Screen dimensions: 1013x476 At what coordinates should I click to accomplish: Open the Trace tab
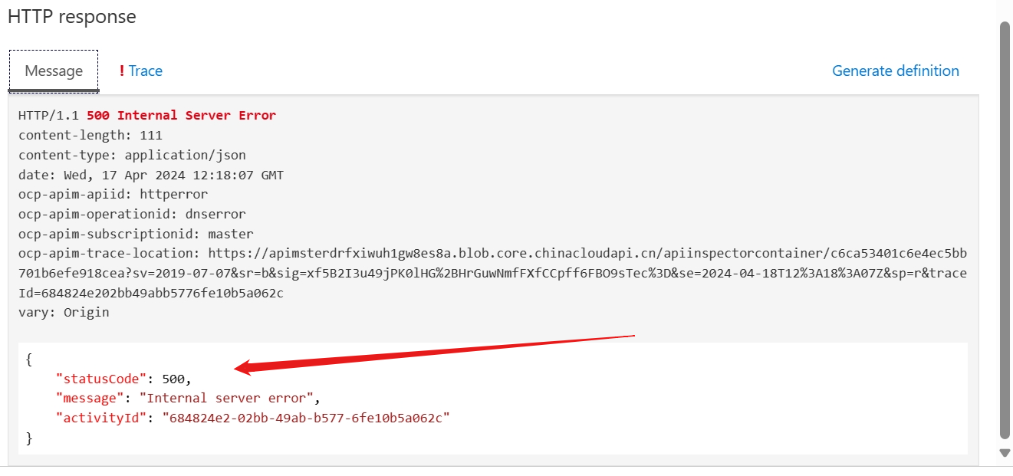[x=145, y=71]
